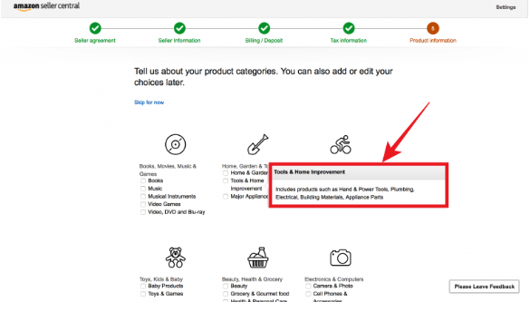Viewport: 530px width, 331px height.
Task: Check the Major Appliances checkbox
Action: [x=226, y=196]
